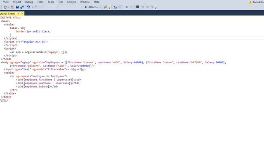Open the Debug menu
Viewport: 264px width, 148px height.
tap(29, 2)
